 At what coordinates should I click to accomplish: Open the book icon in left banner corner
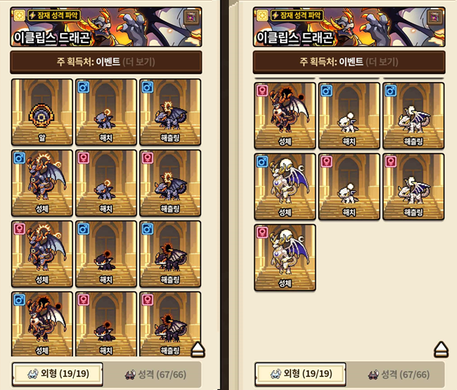pos(192,18)
